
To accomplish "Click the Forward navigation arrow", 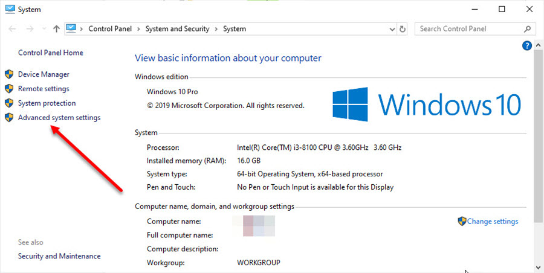I will coord(30,29).
